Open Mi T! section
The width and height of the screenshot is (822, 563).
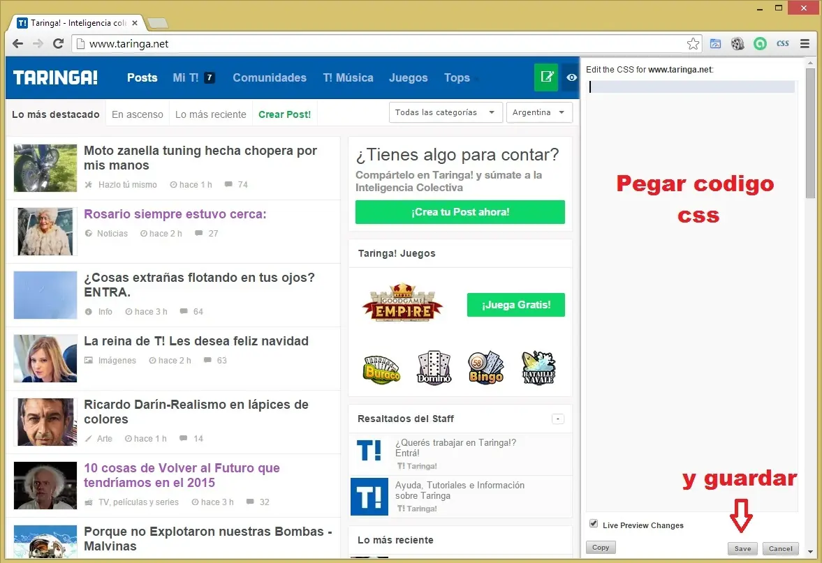tap(186, 77)
